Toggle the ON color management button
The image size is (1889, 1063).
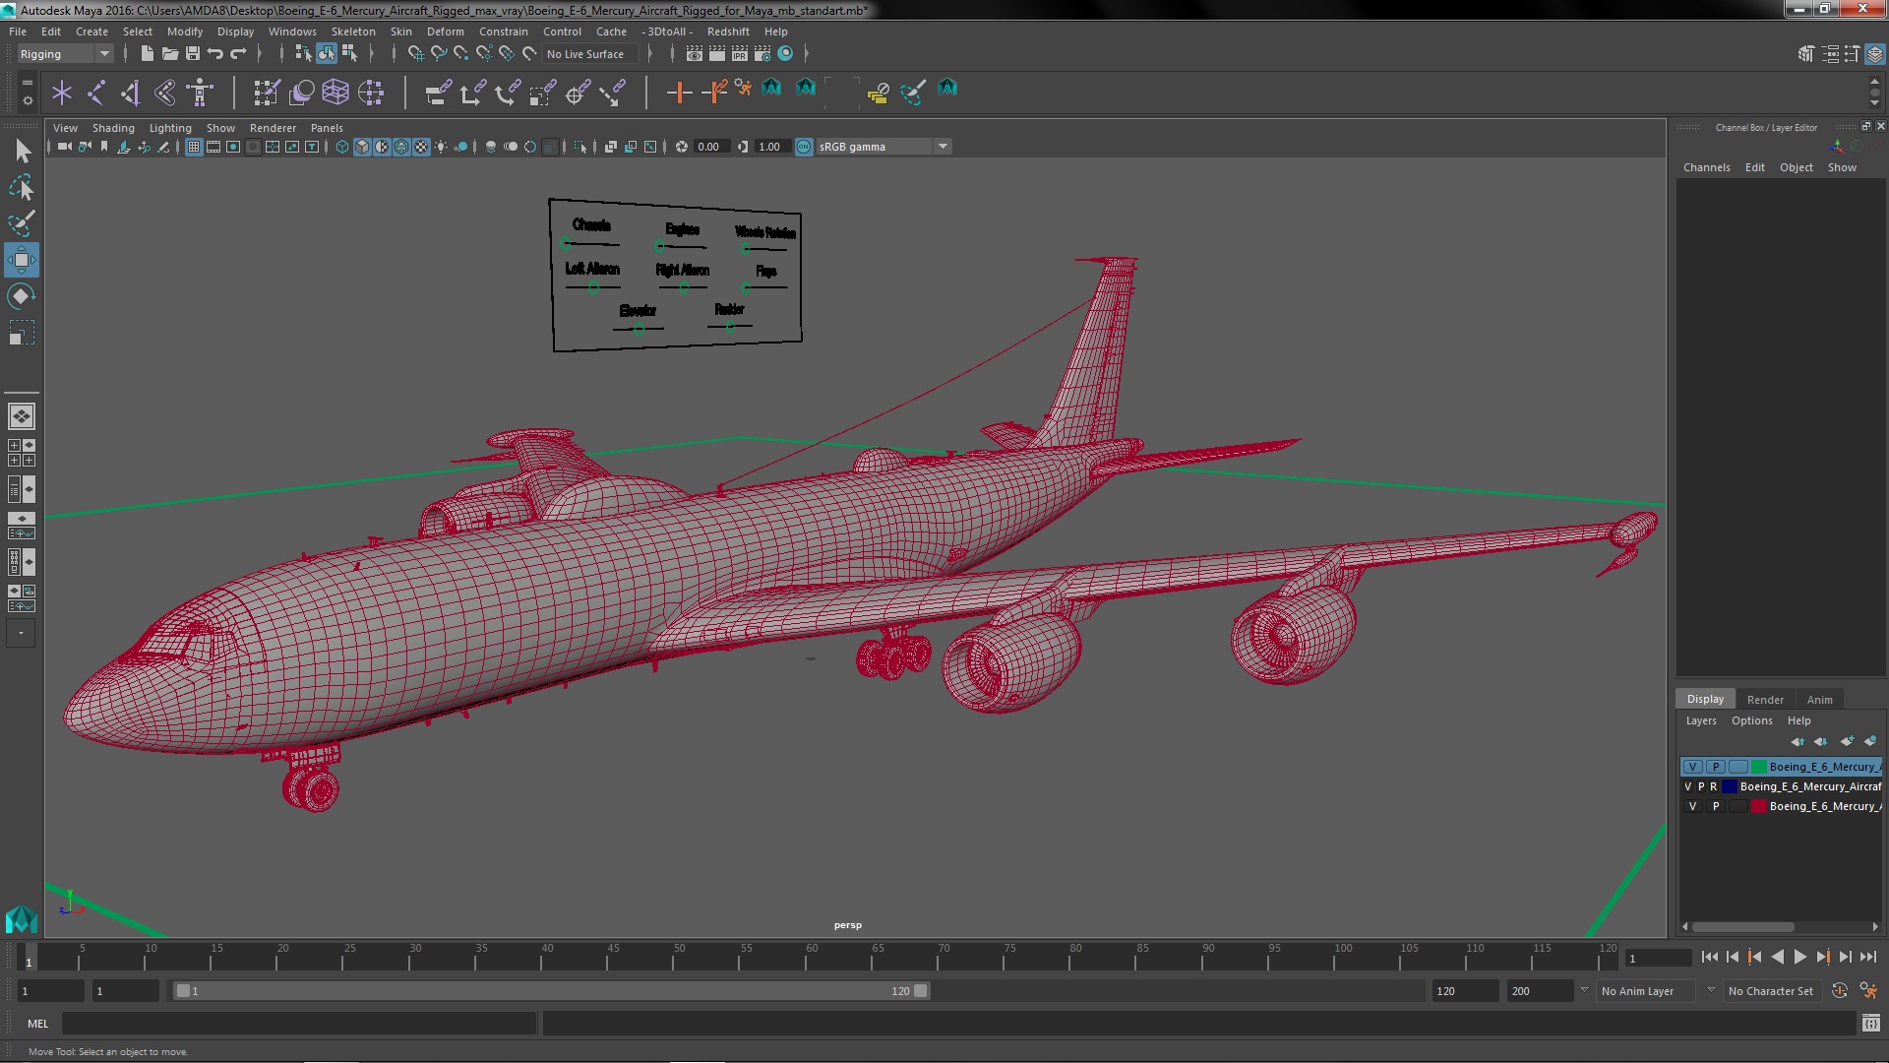pos(804,147)
